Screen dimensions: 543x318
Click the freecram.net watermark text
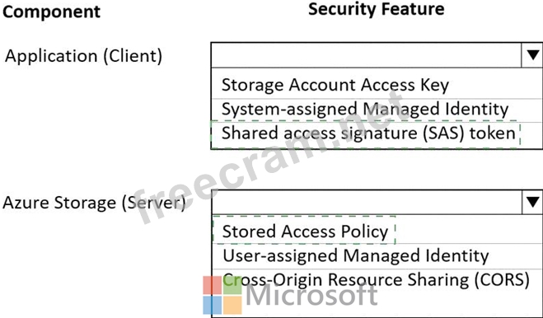pos(270,157)
